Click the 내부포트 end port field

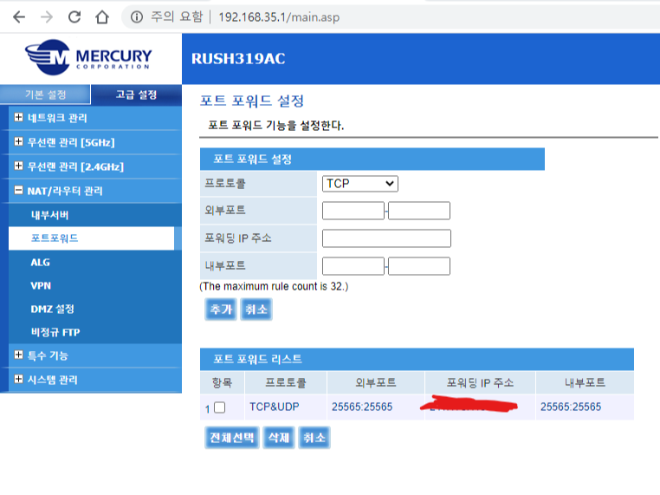coord(419,266)
